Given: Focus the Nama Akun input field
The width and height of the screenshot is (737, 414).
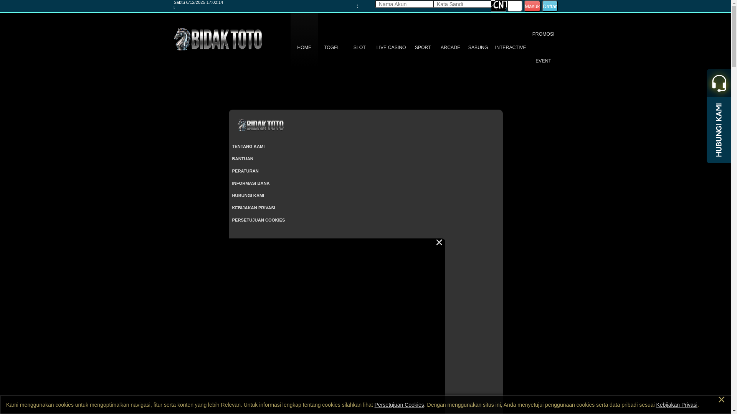Looking at the screenshot, I should click(x=404, y=4).
